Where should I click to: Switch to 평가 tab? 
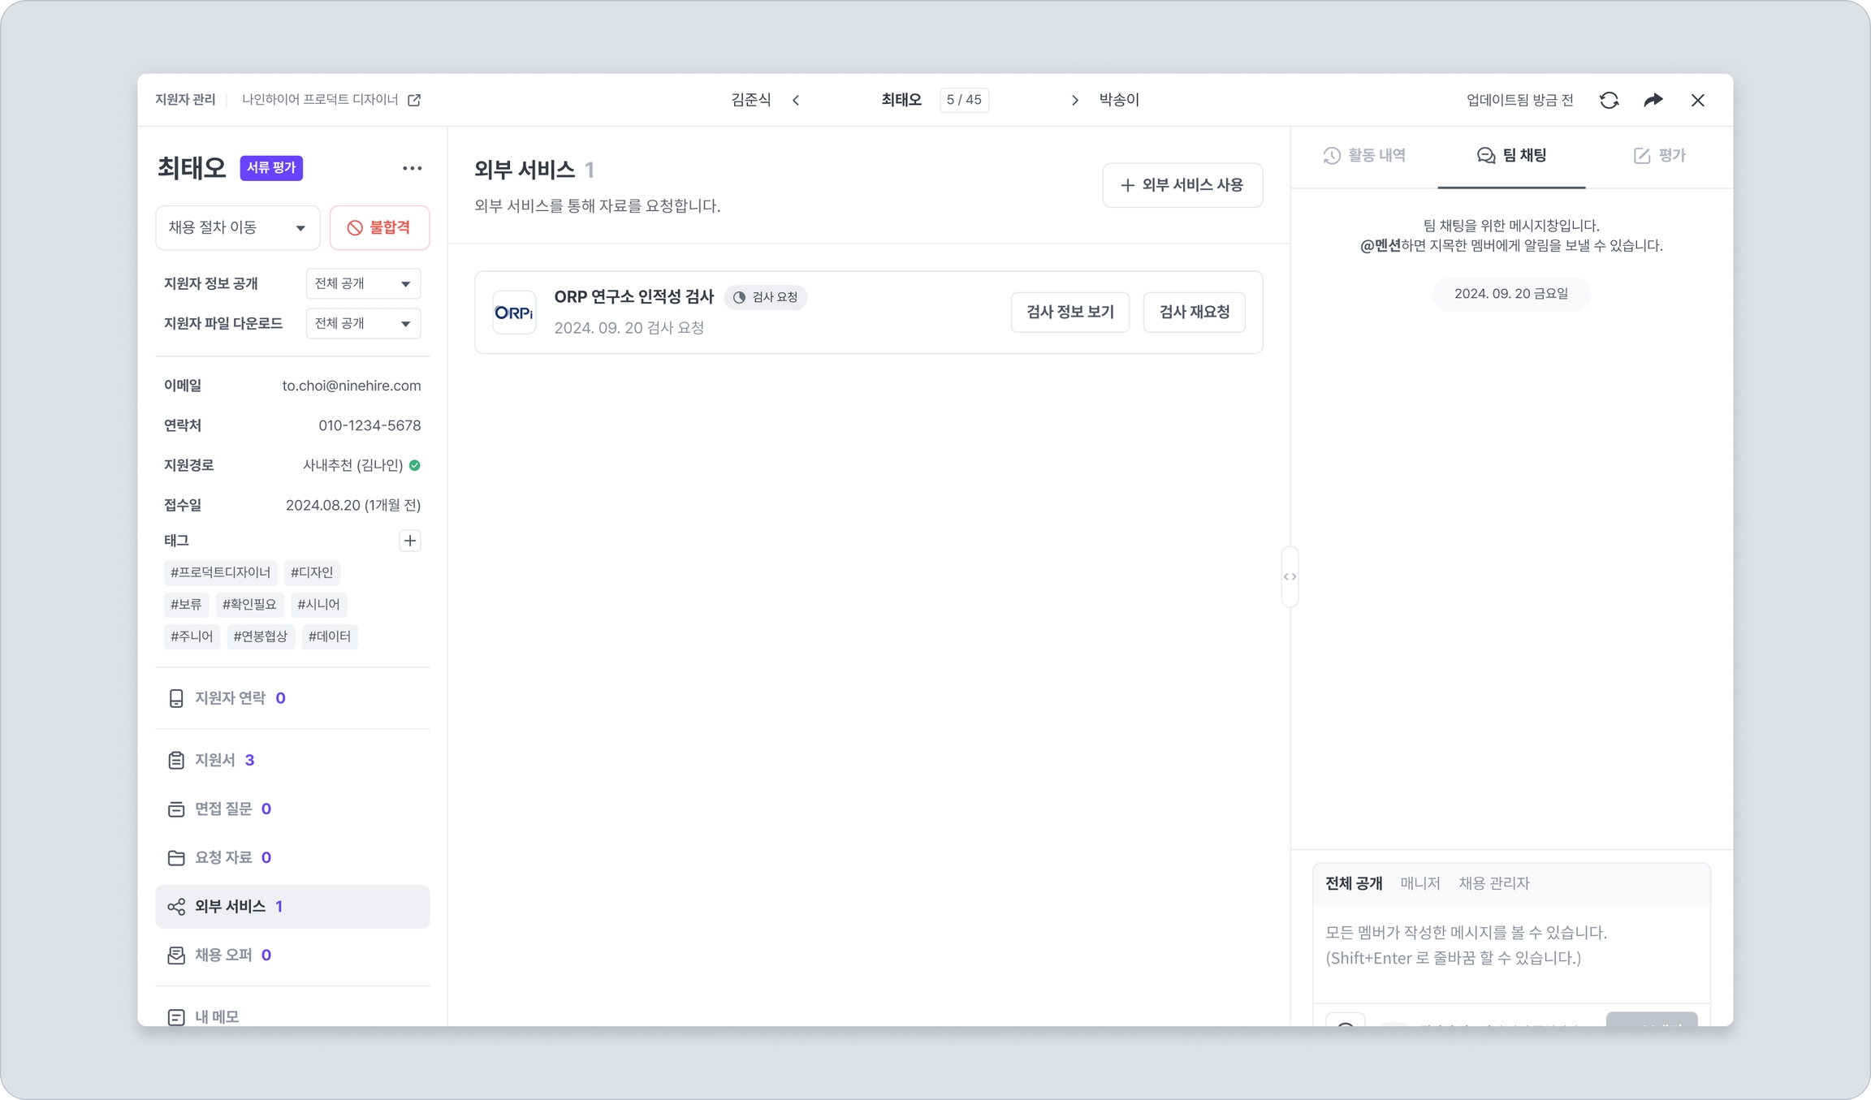coord(1659,155)
